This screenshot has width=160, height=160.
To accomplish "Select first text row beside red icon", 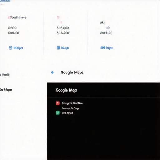I will (72, 103).
